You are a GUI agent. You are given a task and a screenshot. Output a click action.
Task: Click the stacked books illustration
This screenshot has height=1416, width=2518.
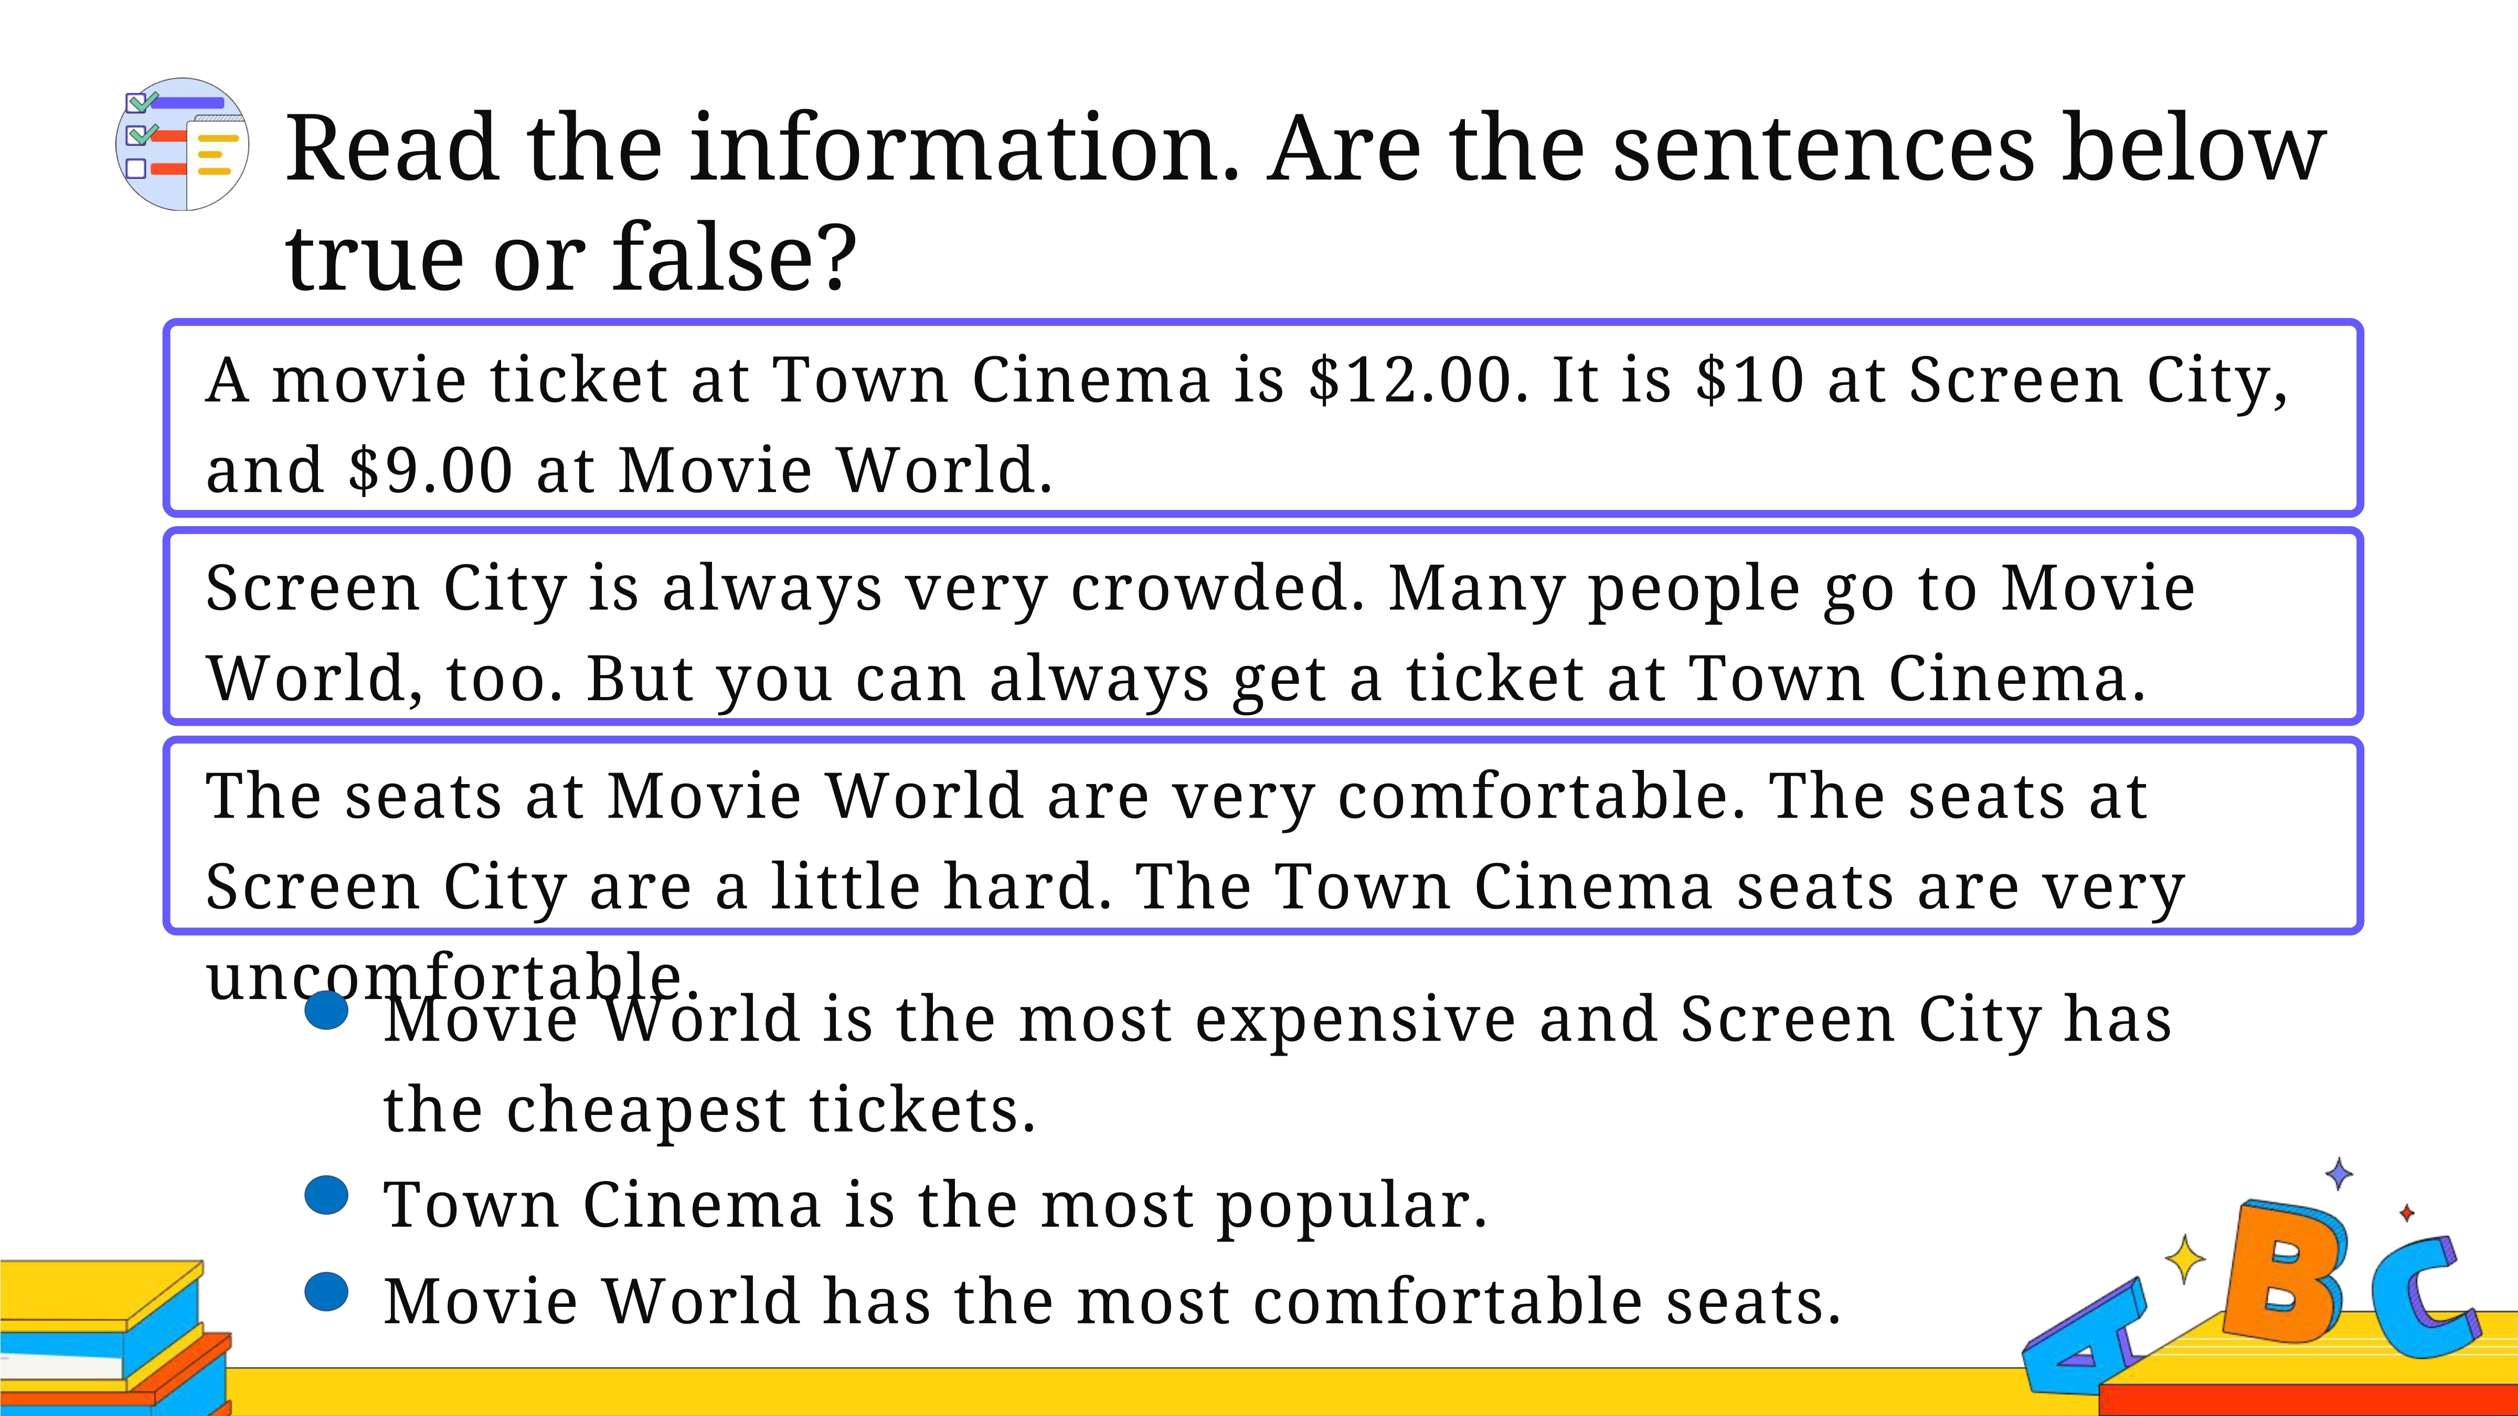coord(115,1338)
